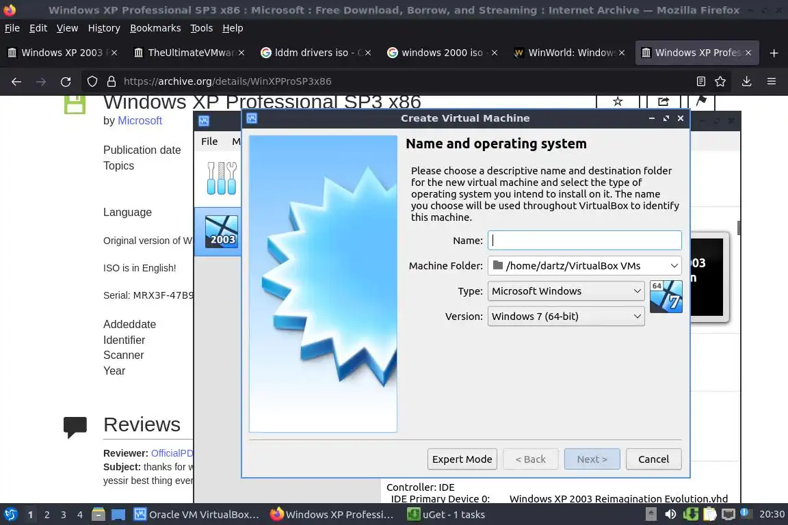Image resolution: width=788 pixels, height=525 pixels.
Task: Focus the VM Name input field
Action: tap(584, 240)
